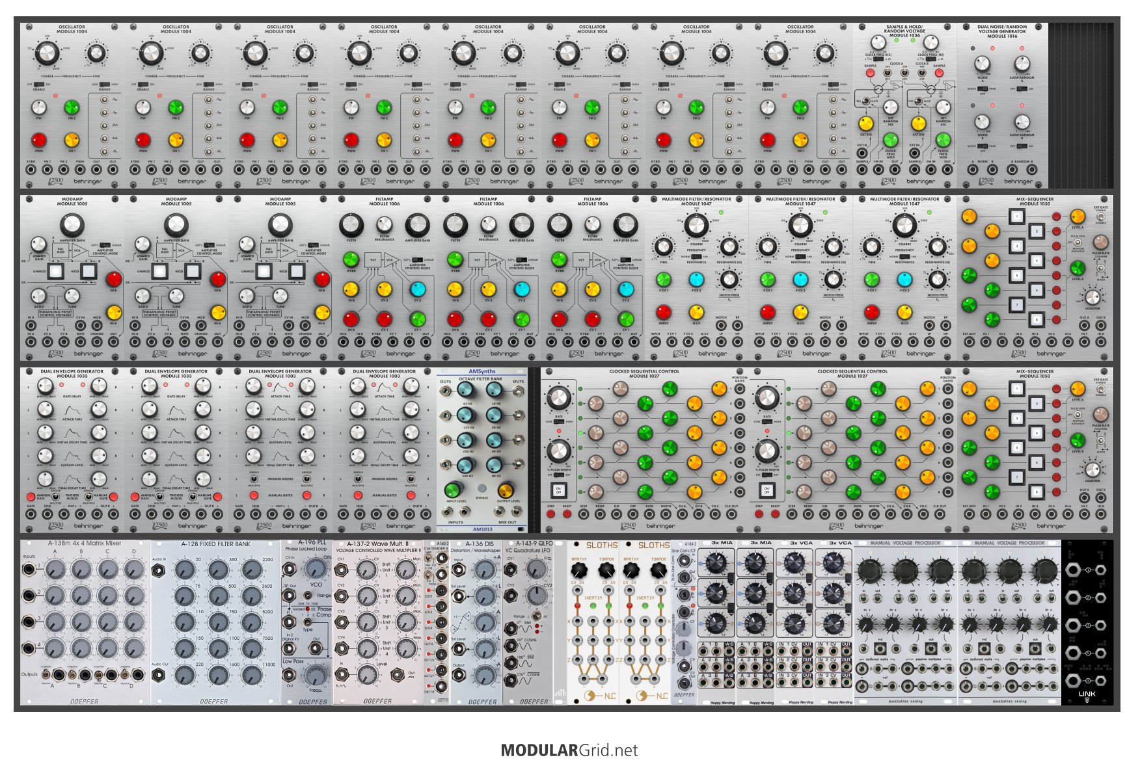Click the 125 Hz knob on Octave Filter Bank
Viewport: 1140px width, 764px height.
(466, 415)
